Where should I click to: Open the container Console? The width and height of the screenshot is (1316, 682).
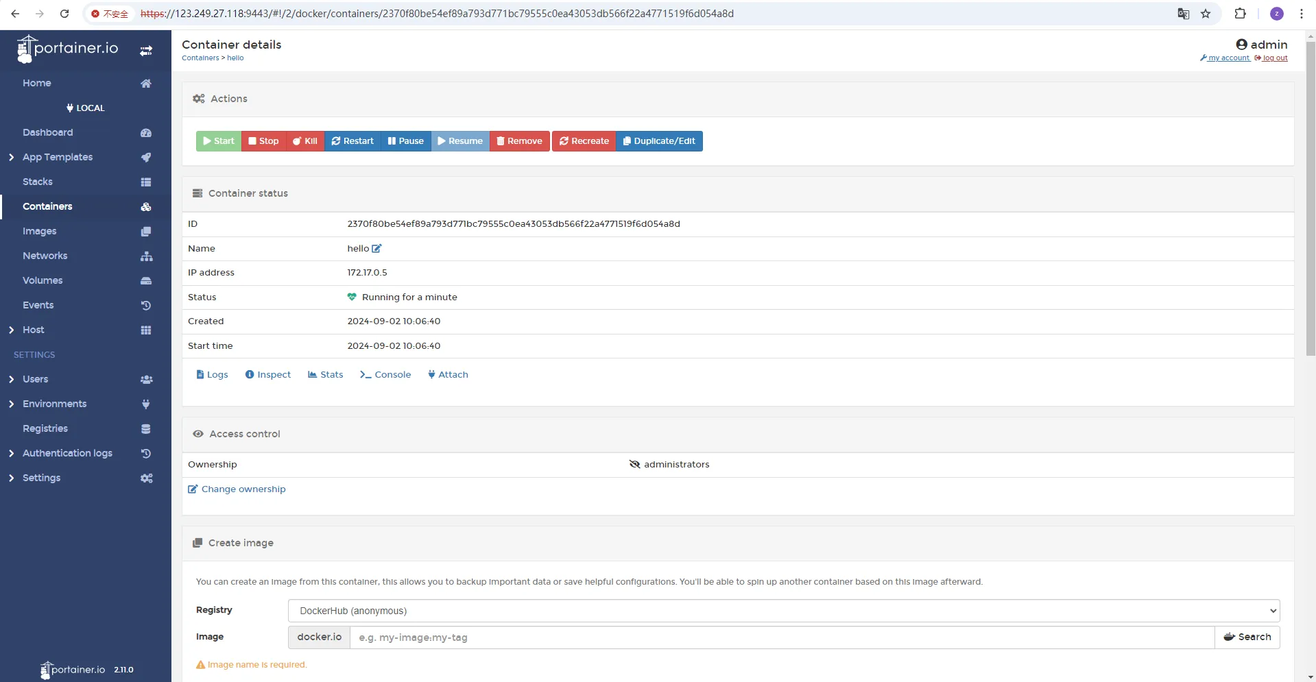[x=385, y=375]
